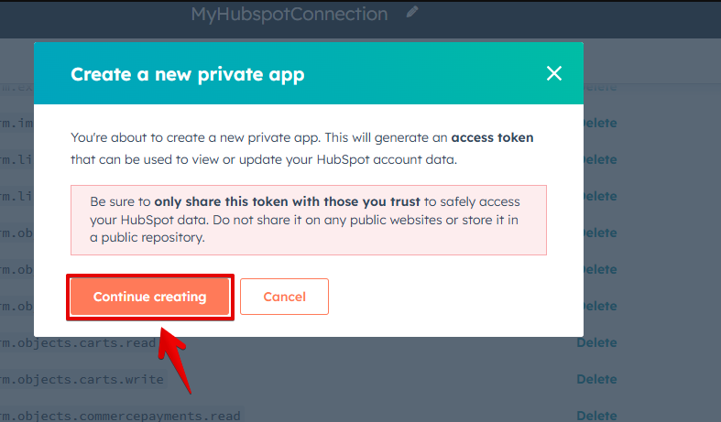Close the Create a new private app dialog
Viewport: 721px width, 422px height.
coord(554,73)
